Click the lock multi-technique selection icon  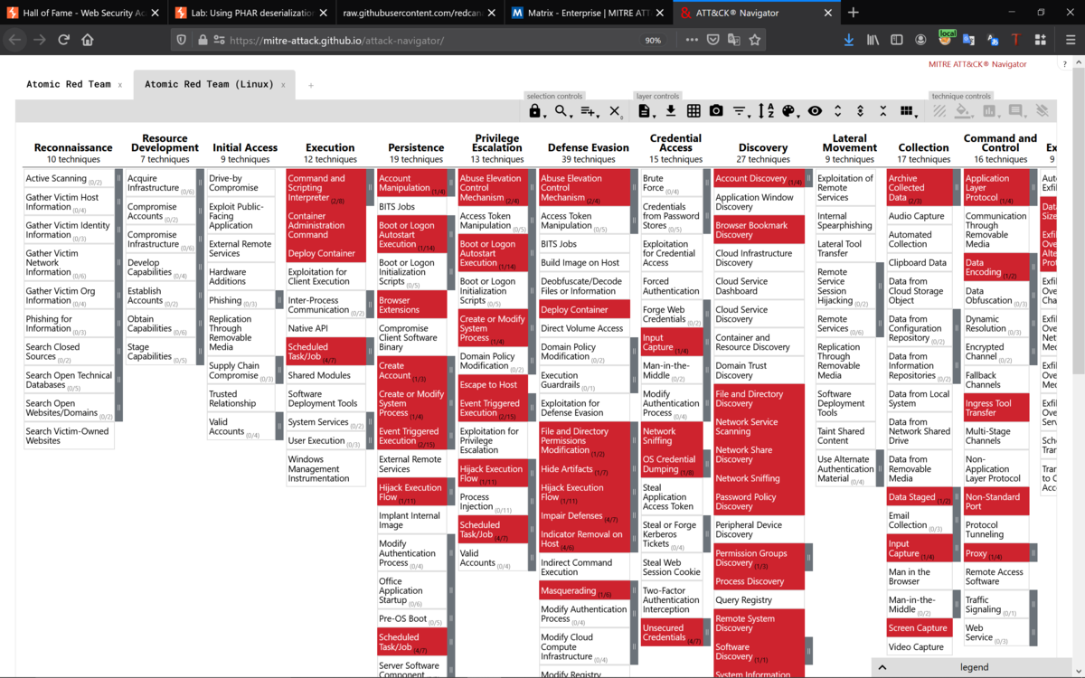click(x=535, y=111)
